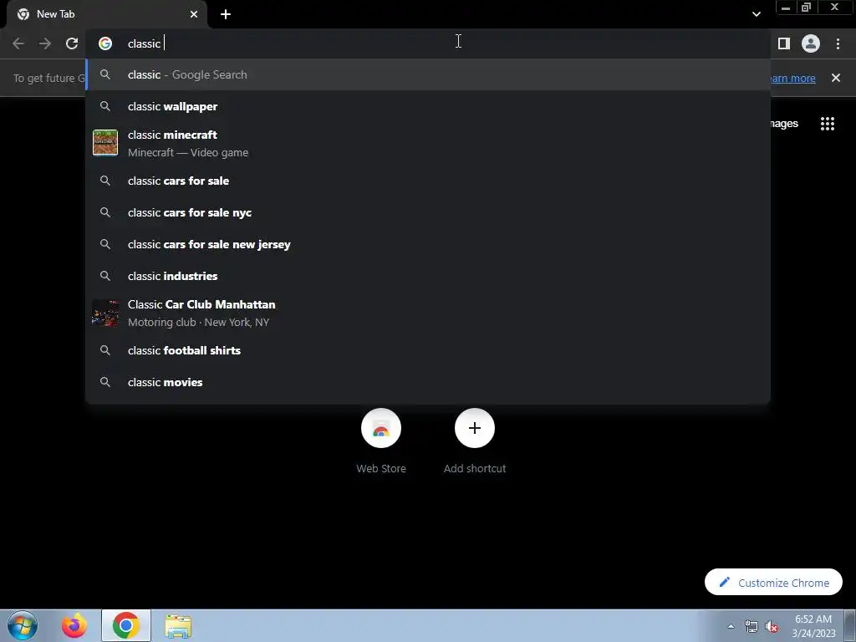Open Windows Start orb
This screenshot has width=856, height=642.
coord(23,625)
